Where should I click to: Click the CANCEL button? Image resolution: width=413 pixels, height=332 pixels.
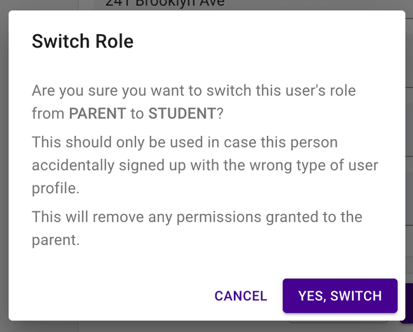click(x=241, y=296)
